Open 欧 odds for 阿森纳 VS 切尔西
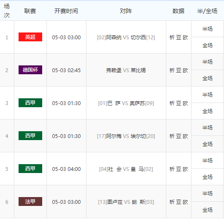 point(185,38)
